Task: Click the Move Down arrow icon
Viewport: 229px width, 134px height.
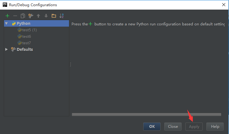Action: click(46, 16)
